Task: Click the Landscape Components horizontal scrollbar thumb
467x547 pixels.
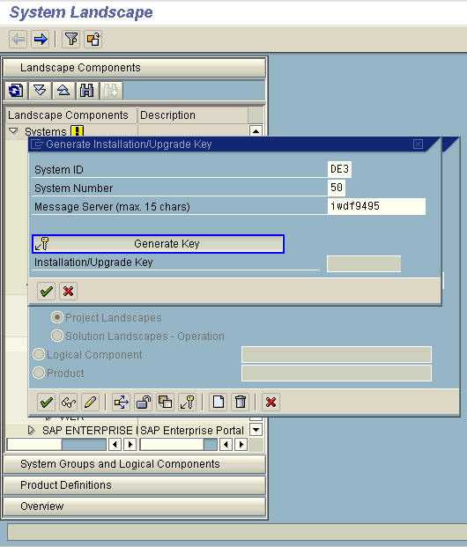Action: (34, 445)
